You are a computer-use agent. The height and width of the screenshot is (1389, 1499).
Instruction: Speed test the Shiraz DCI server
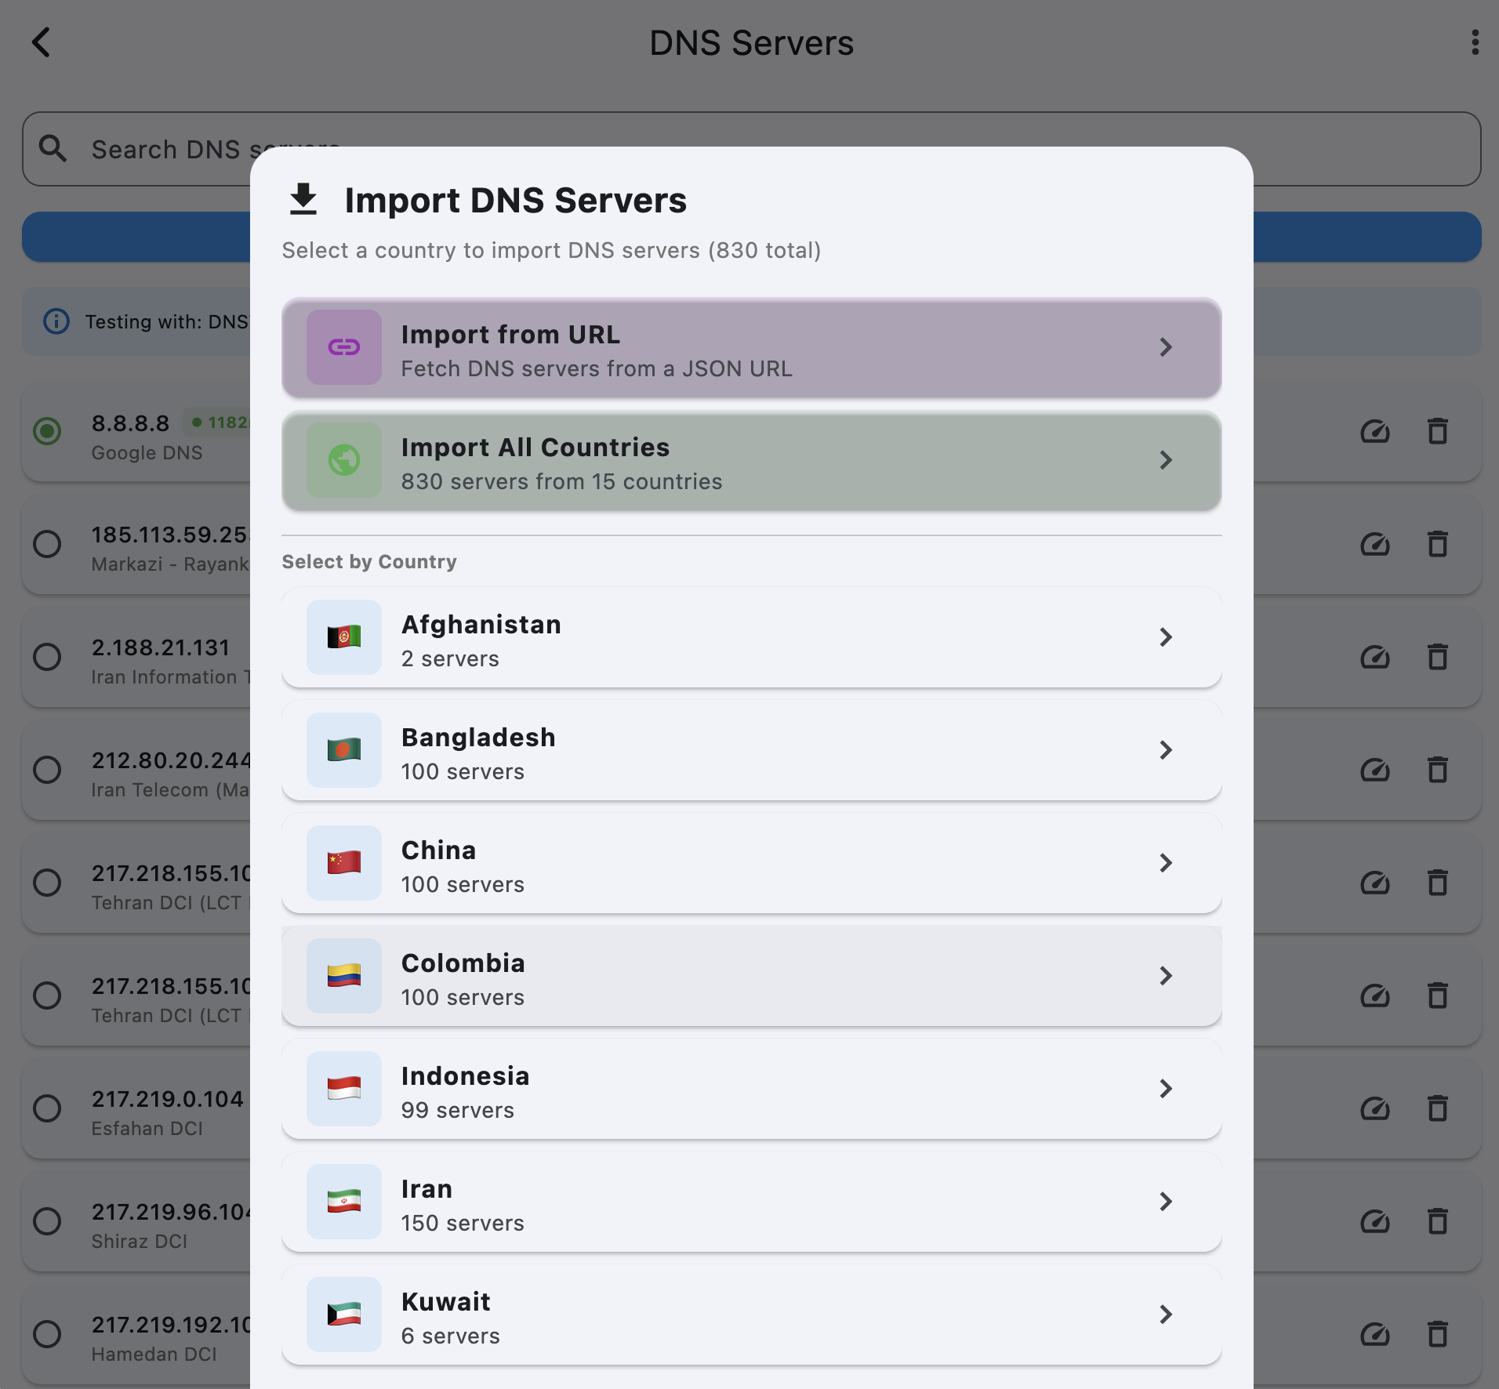[x=1375, y=1221]
